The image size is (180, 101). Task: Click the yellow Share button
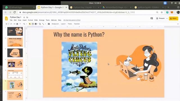coord(174,18)
